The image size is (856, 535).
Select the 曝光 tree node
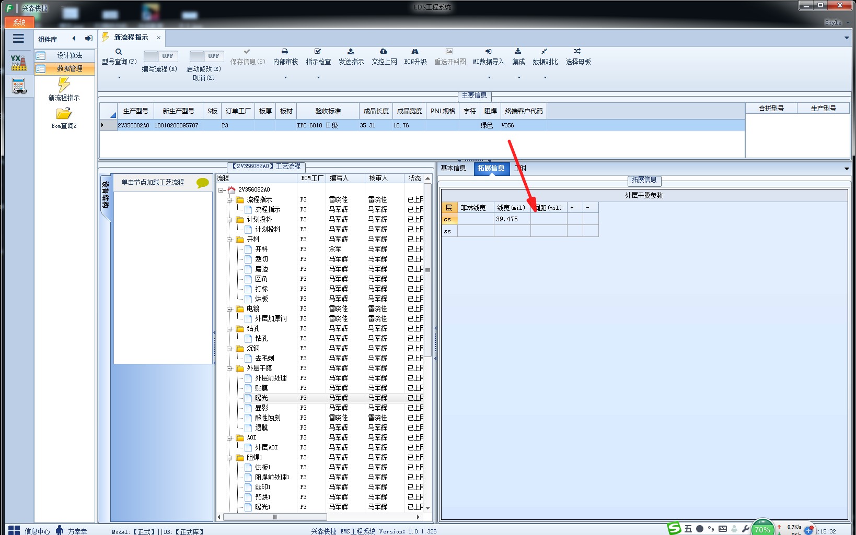point(261,398)
